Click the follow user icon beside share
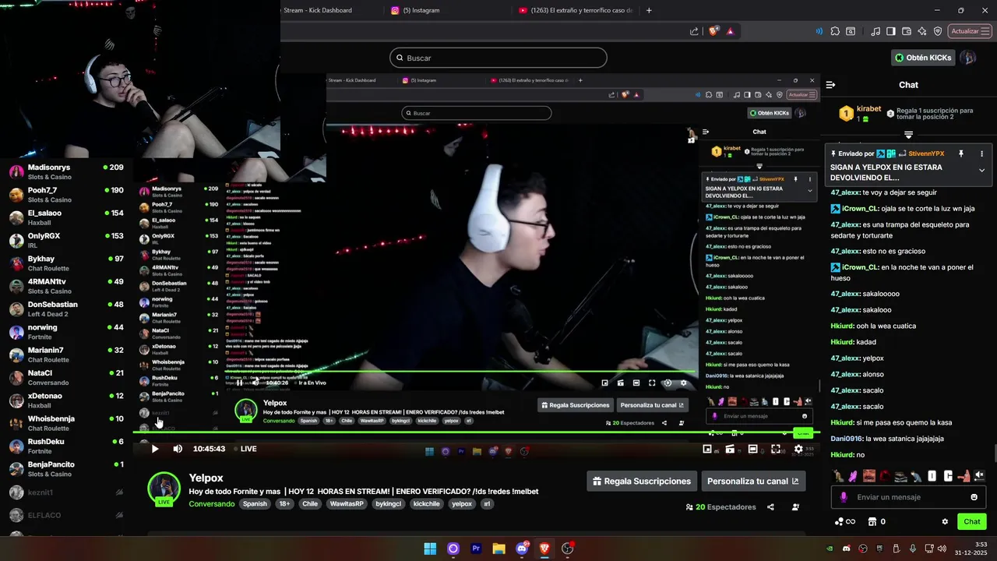 coord(795,507)
